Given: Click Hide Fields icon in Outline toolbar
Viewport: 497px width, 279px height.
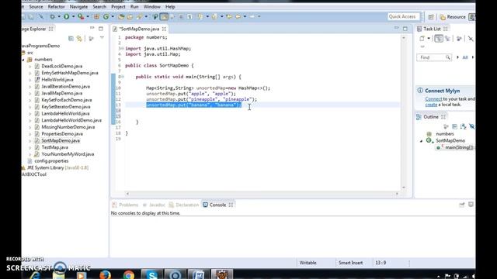Looking at the screenshot, I should point(471,126).
